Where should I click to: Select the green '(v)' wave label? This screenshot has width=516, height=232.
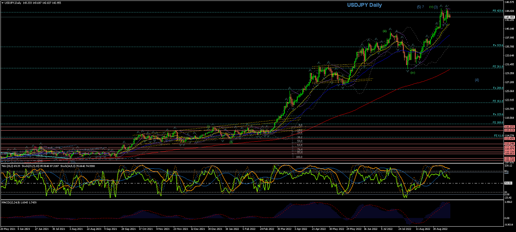pyautogui.click(x=431, y=7)
